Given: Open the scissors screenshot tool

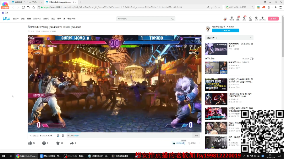Looking at the screenshot, I should click(269, 7).
